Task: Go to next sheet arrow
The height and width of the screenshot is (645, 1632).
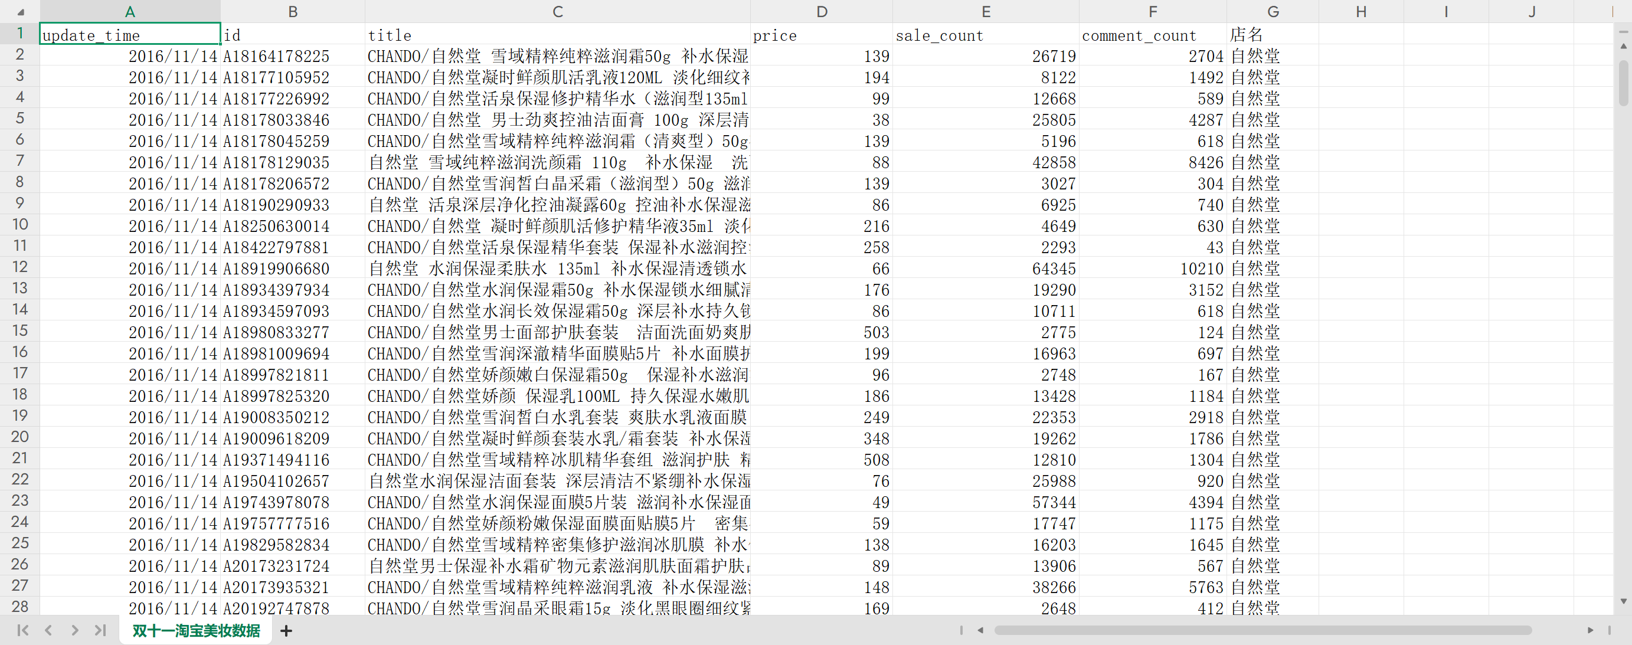Action: 75,630
